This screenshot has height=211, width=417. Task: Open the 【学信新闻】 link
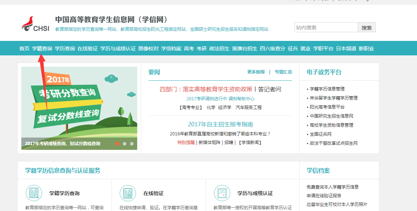pyautogui.click(x=250, y=143)
